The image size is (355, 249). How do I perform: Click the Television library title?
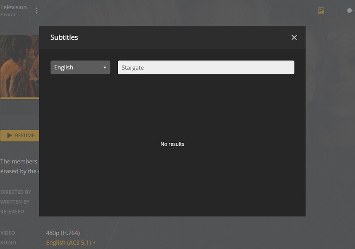pyautogui.click(x=13, y=7)
